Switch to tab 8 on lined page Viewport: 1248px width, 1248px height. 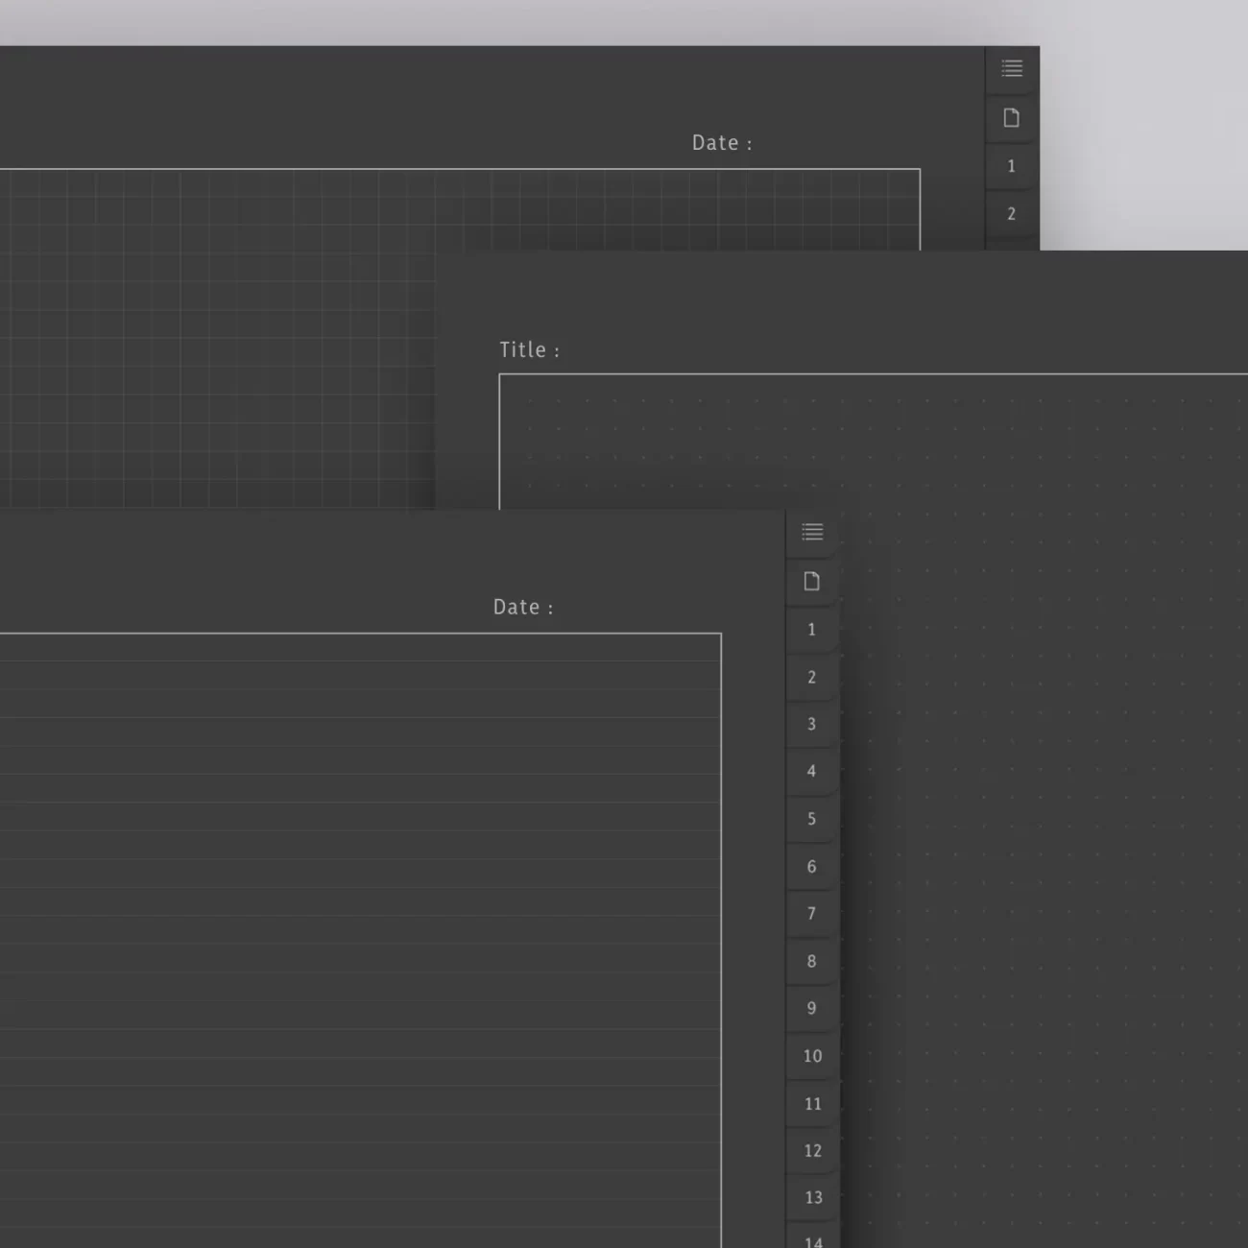pyautogui.click(x=811, y=961)
